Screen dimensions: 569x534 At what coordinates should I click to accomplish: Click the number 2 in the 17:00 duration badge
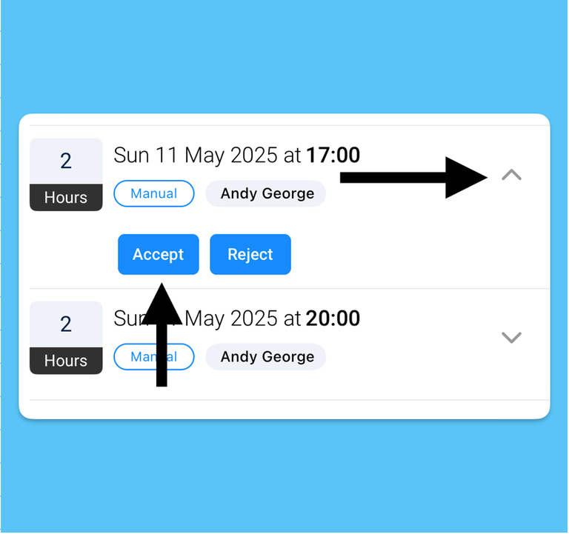click(x=66, y=161)
